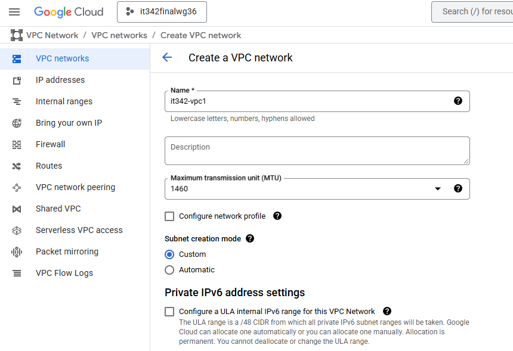Click help icon for ULA internal IPv6 range
The width and height of the screenshot is (513, 351).
387,311
